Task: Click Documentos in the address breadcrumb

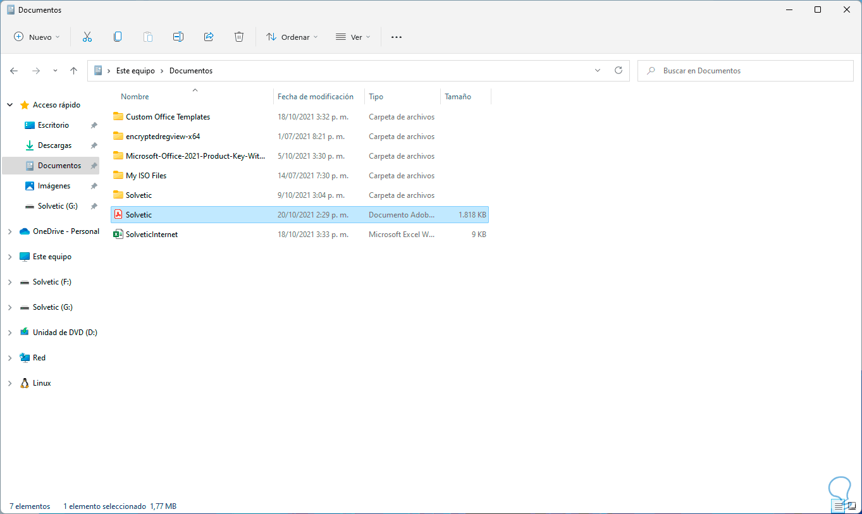Action: click(x=191, y=71)
